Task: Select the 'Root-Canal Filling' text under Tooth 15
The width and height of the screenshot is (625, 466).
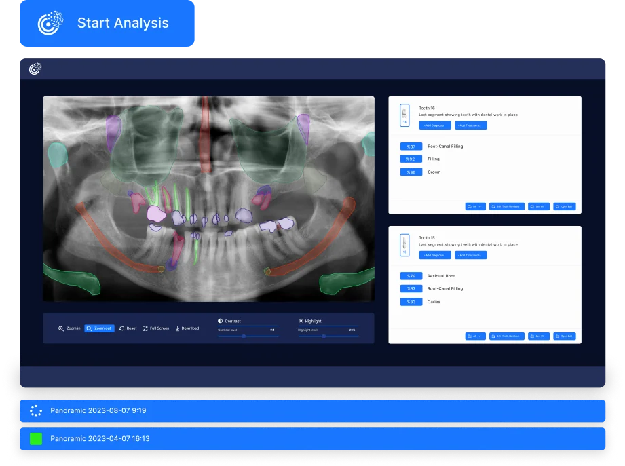Action: pos(445,288)
